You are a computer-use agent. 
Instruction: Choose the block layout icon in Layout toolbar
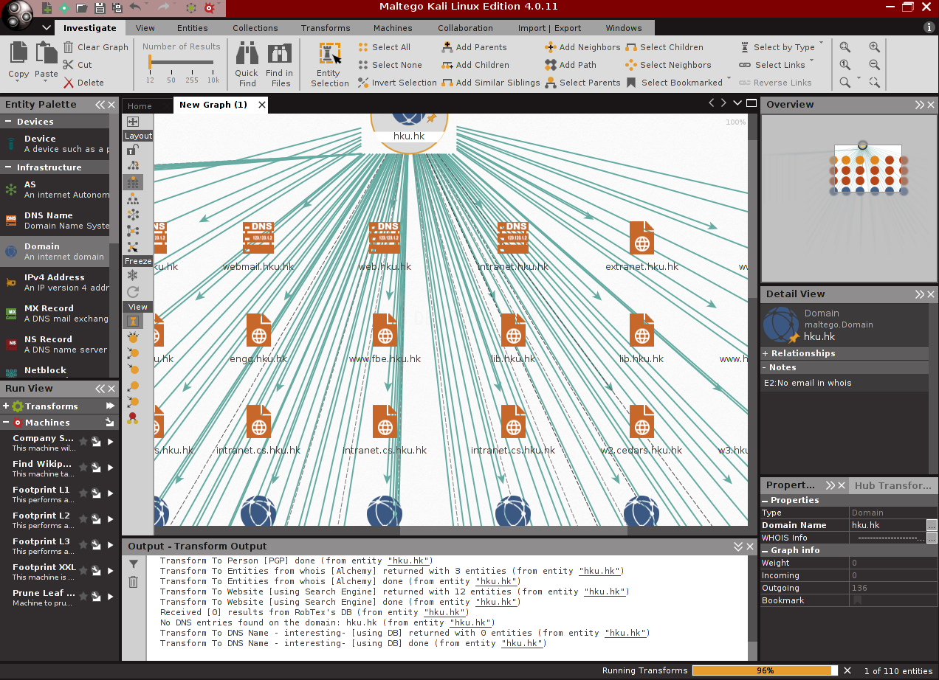pyautogui.click(x=133, y=182)
